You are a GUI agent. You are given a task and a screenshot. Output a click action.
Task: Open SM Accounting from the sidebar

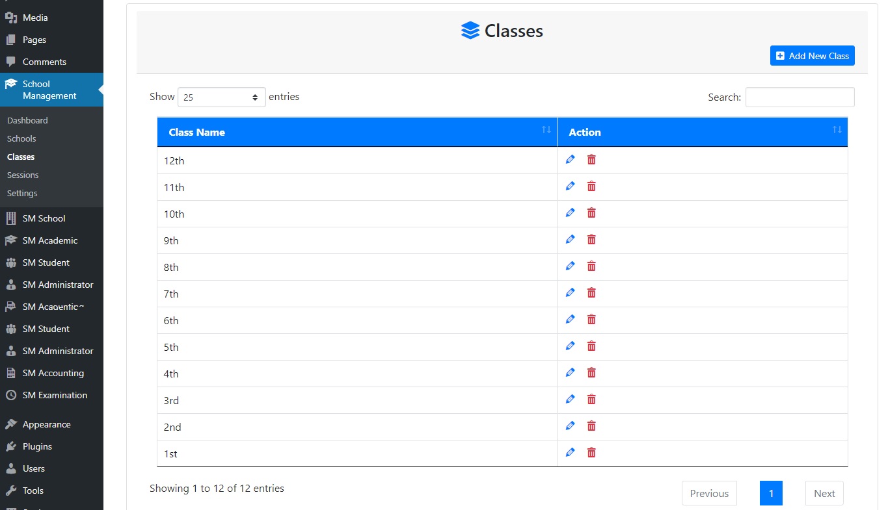click(x=52, y=373)
